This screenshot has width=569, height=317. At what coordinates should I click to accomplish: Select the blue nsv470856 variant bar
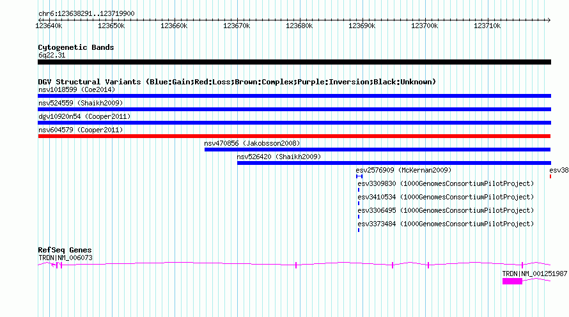point(377,150)
